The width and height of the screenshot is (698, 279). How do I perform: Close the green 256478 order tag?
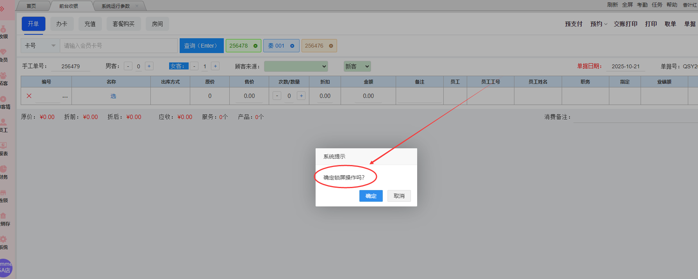click(255, 46)
